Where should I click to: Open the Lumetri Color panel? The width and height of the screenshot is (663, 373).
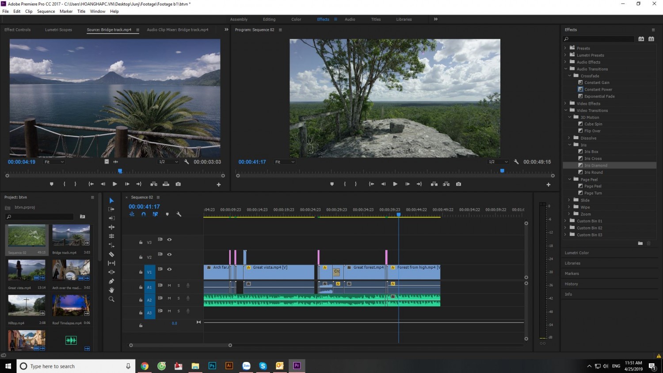click(577, 253)
